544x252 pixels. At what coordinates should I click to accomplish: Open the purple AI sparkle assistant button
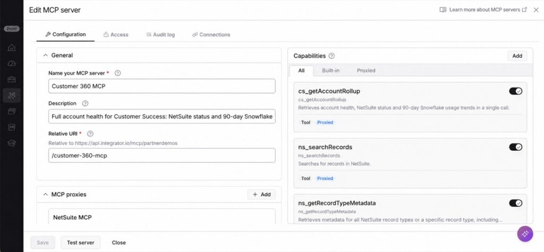click(525, 234)
